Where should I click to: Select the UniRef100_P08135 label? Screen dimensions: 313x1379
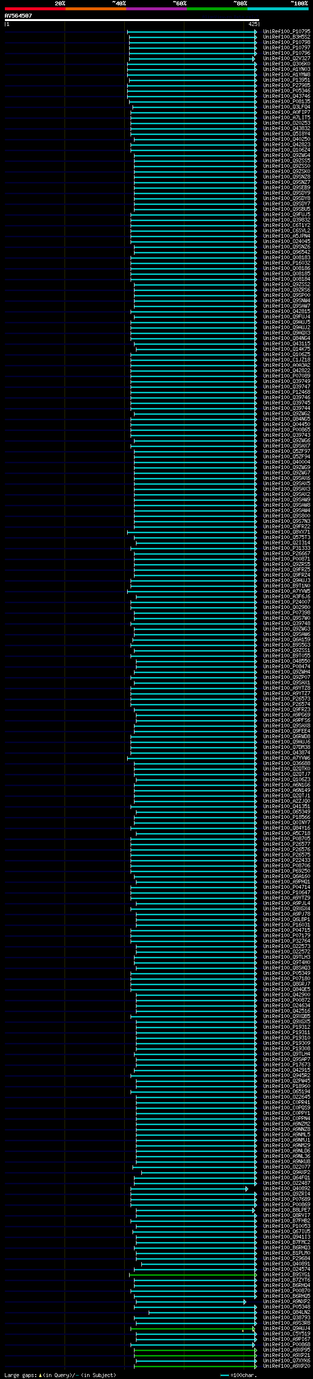286,102
